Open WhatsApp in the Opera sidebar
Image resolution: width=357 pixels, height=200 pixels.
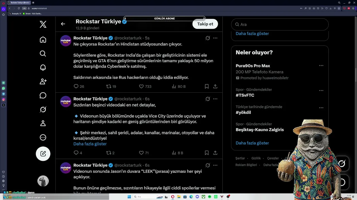tap(3, 88)
